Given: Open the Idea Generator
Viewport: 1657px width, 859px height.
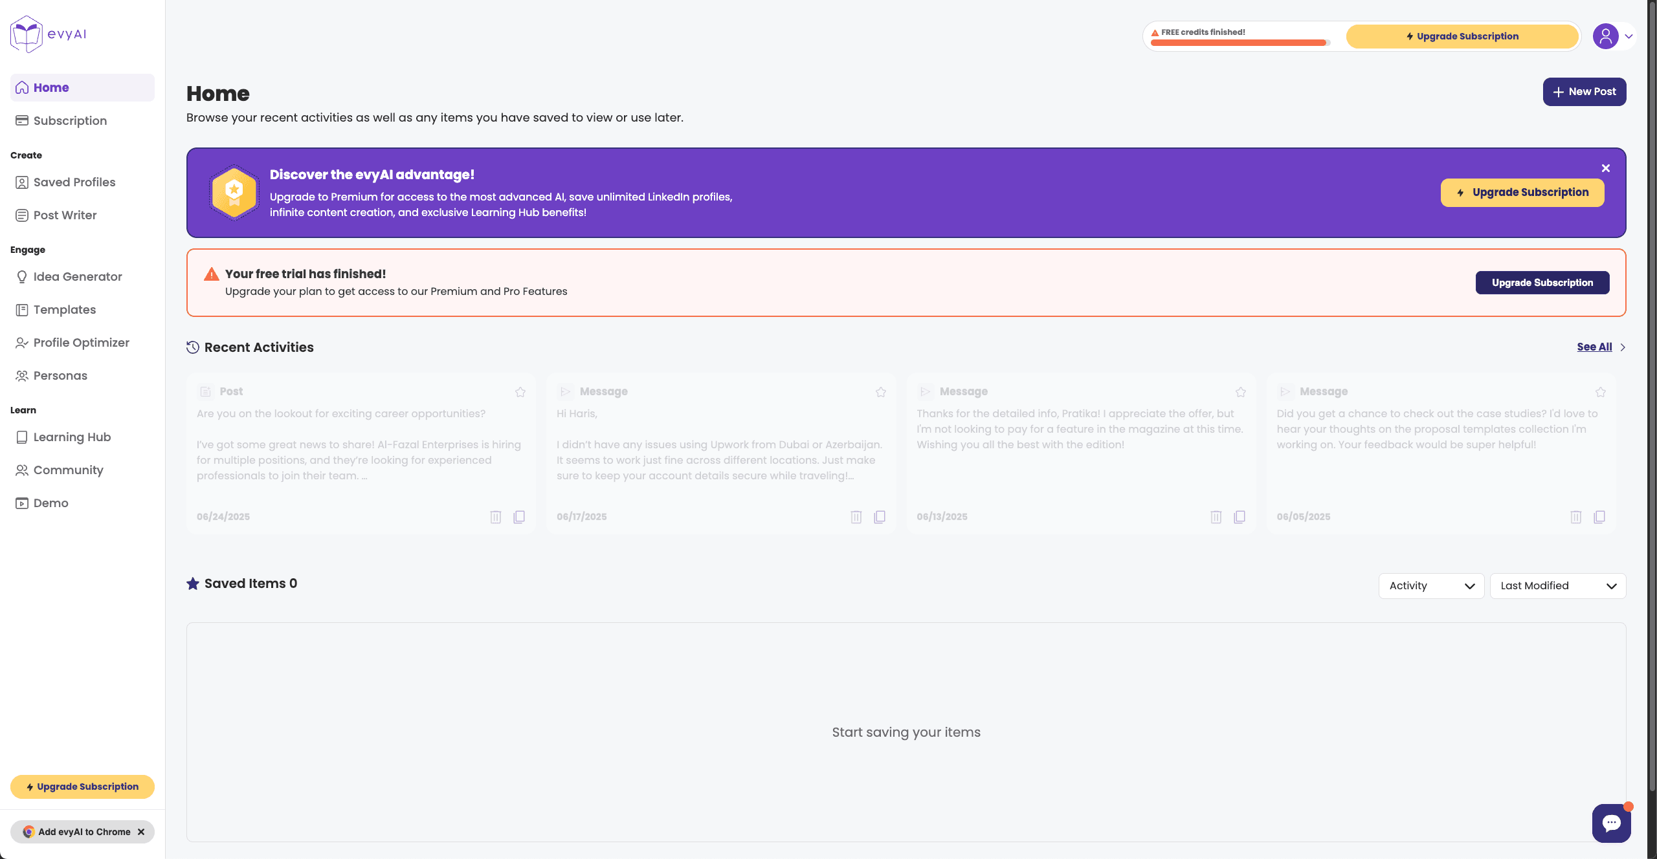Looking at the screenshot, I should pos(78,276).
